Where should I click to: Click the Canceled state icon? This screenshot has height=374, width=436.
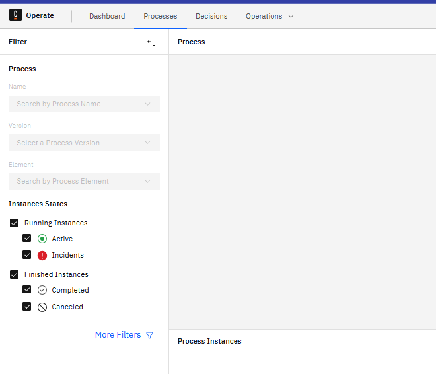pos(42,307)
